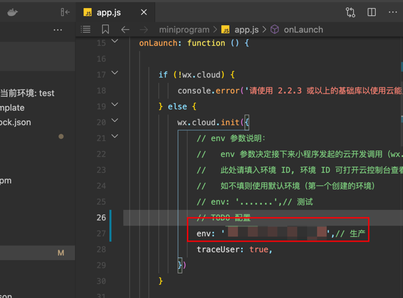This screenshot has width=403, height=298.
Task: Select the '当前环境: test' sidebar item
Action: (27, 93)
